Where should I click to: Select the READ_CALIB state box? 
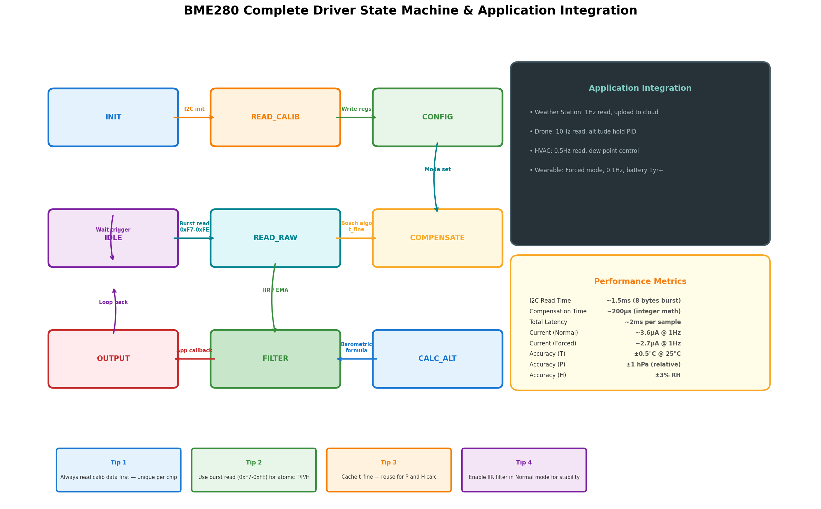tap(275, 117)
